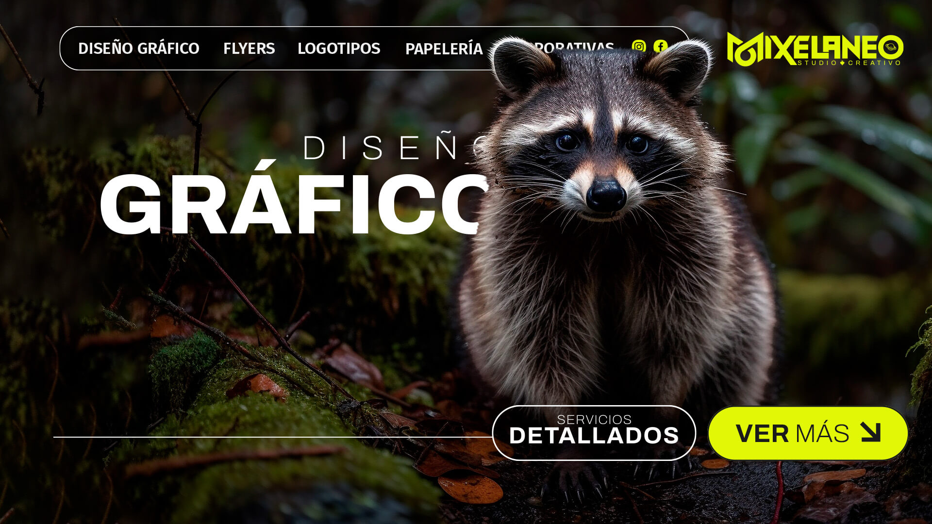This screenshot has height=524, width=932.
Task: Open the Facebook icon in the navbar
Action: click(660, 47)
